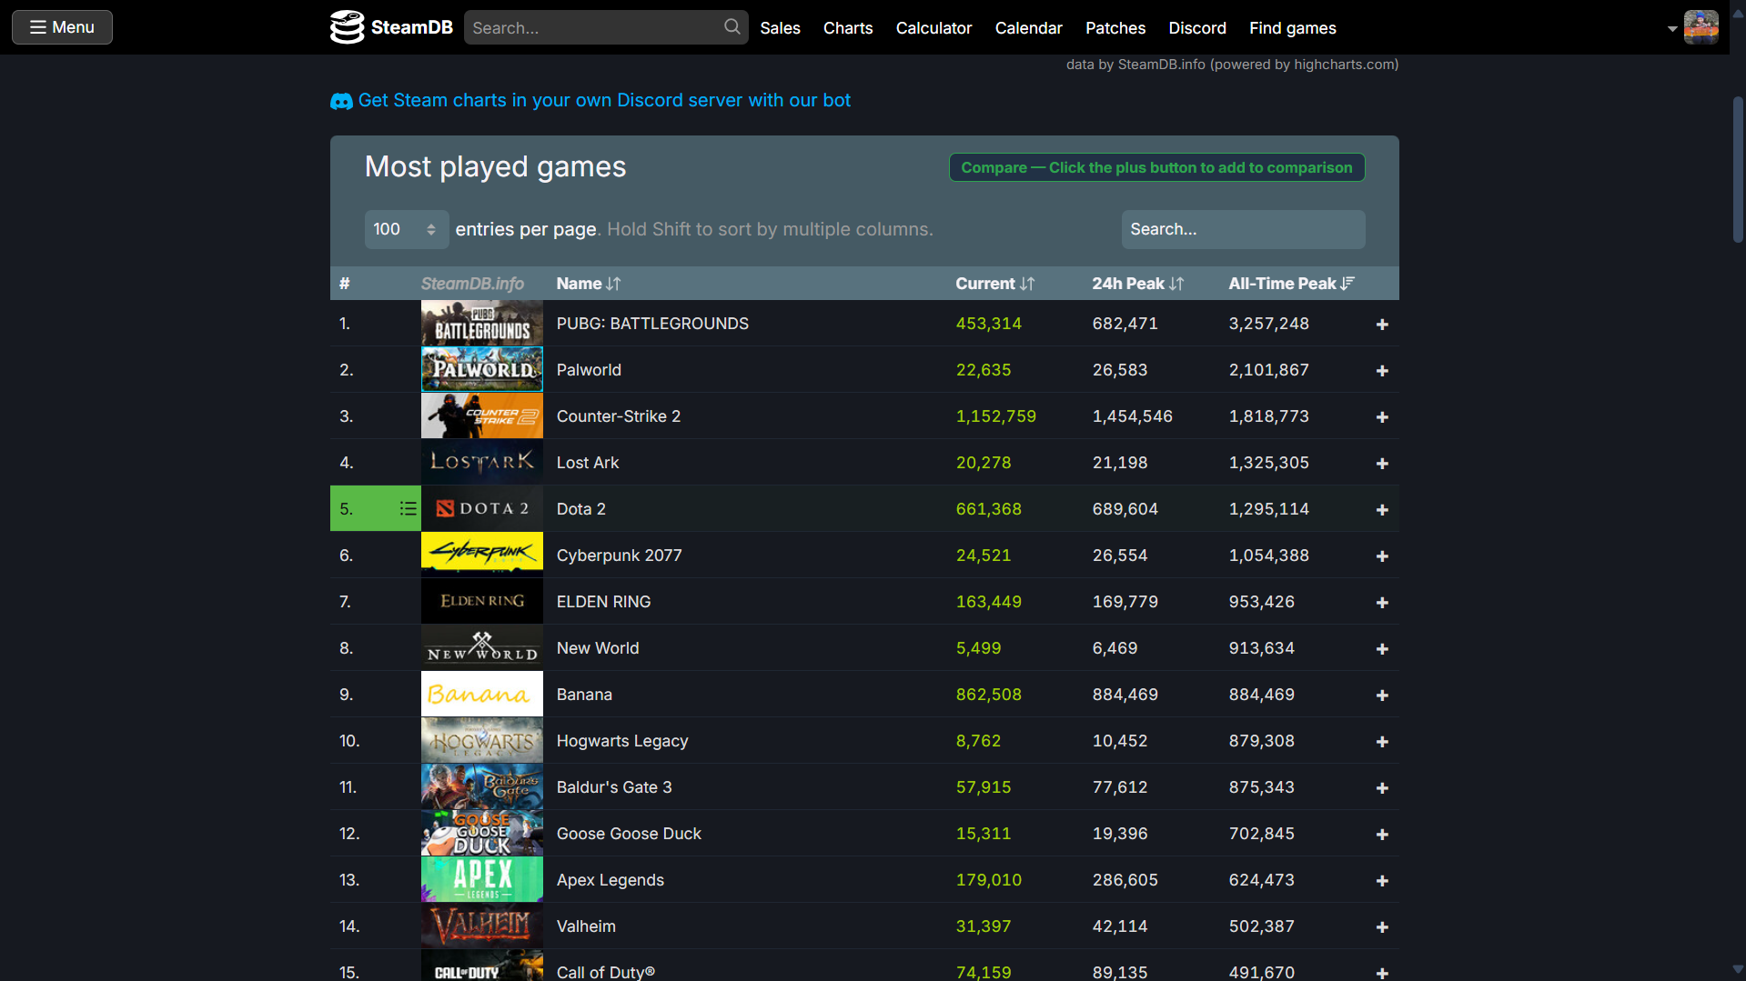This screenshot has height=981, width=1746.
Task: Click the table search field
Action: click(x=1242, y=229)
